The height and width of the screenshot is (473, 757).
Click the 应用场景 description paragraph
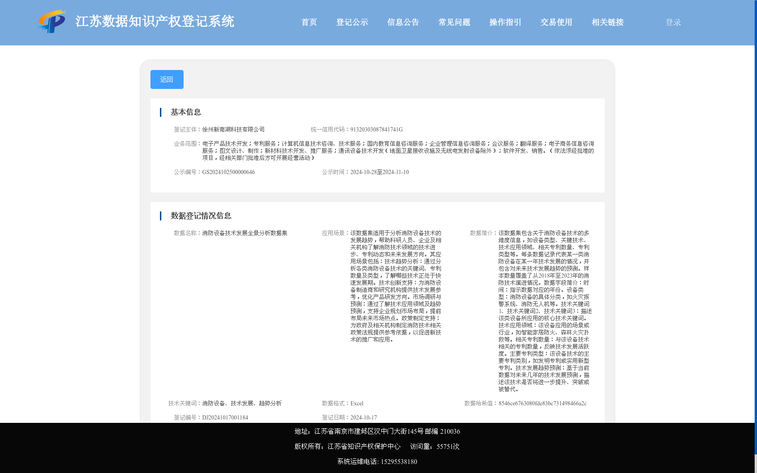[396, 286]
